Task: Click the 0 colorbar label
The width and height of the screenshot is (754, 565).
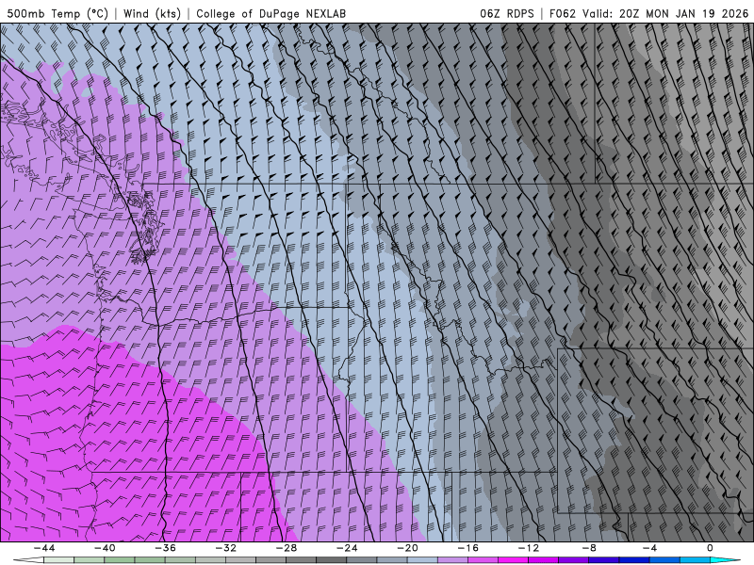Action: pos(710,548)
